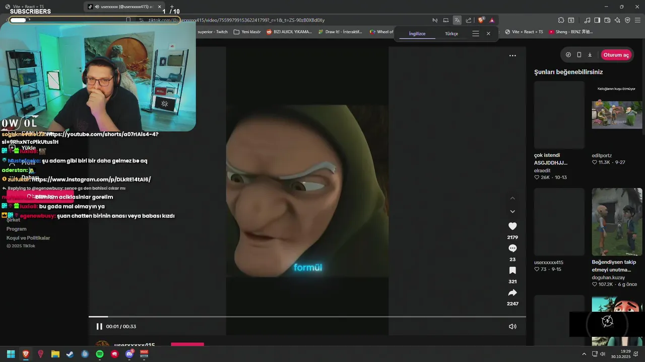Image resolution: width=645 pixels, height=362 pixels.
Task: Open the Brave Rewards triangle icon
Action: [x=492, y=20]
